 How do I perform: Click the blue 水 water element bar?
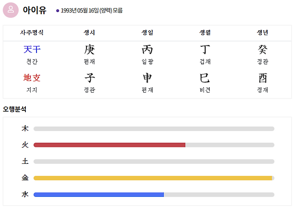tap(98, 195)
